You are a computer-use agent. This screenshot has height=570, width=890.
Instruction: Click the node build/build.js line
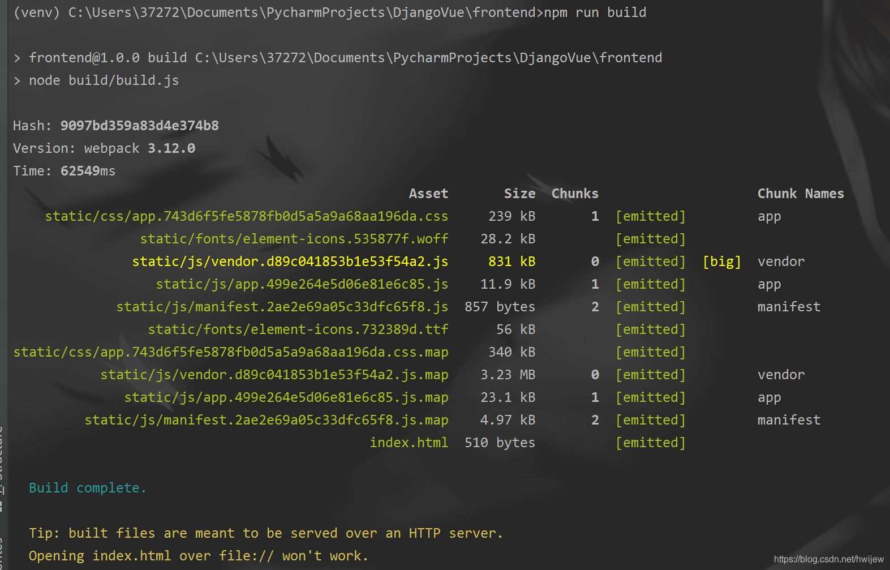(x=104, y=80)
